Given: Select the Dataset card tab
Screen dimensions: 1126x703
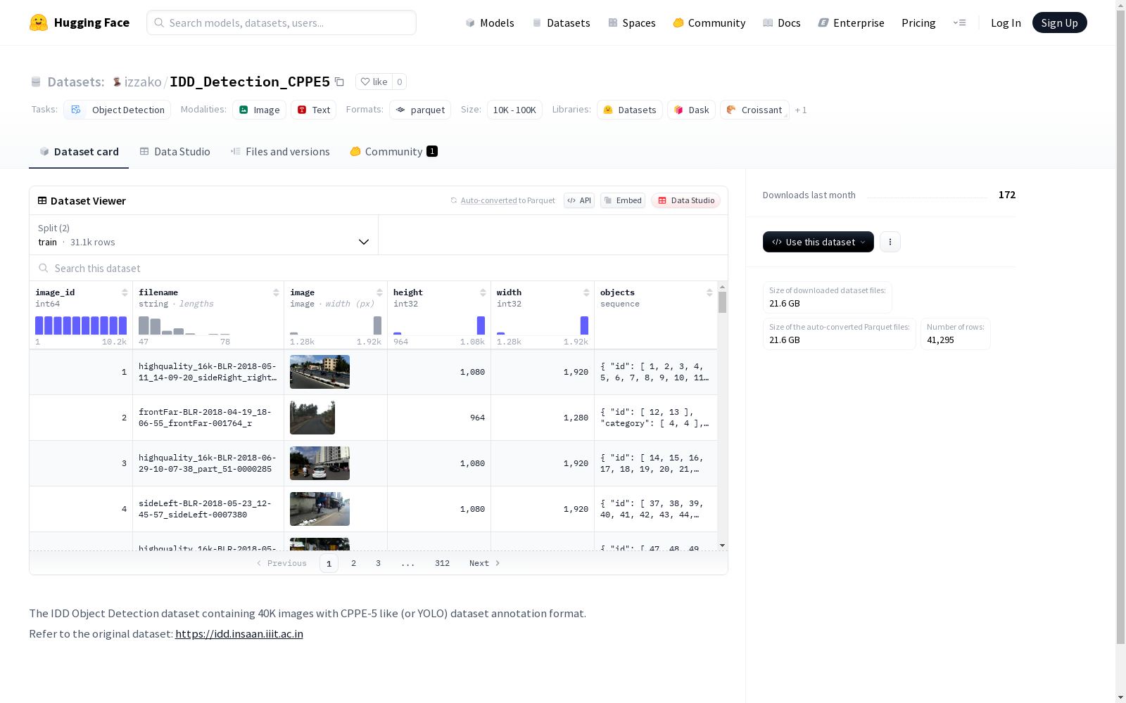Looking at the screenshot, I should (79, 152).
